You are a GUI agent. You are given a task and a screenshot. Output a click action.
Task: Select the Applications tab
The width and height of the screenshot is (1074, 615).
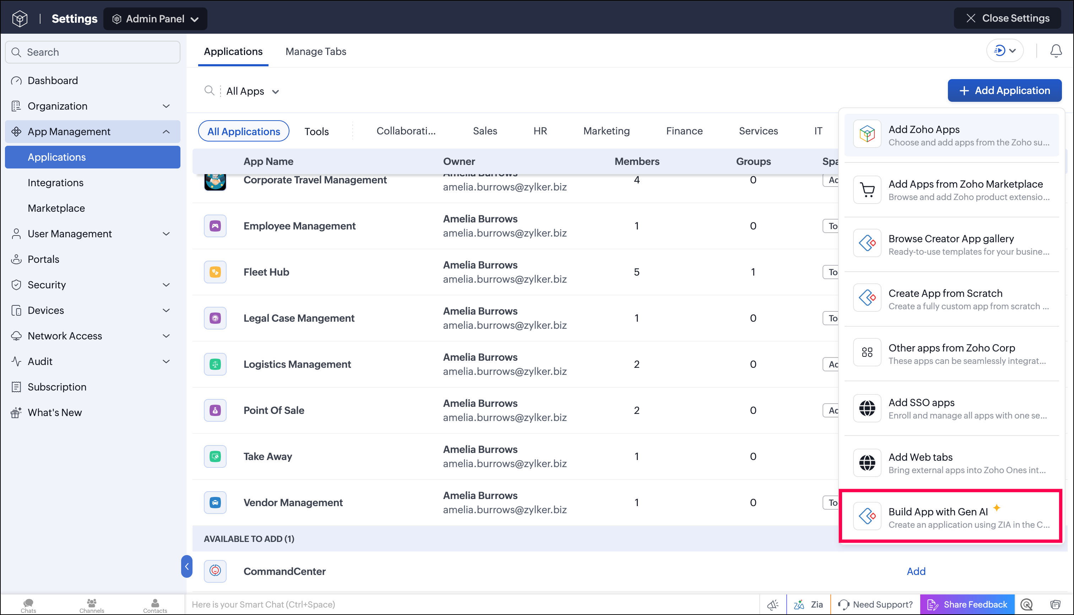click(233, 51)
